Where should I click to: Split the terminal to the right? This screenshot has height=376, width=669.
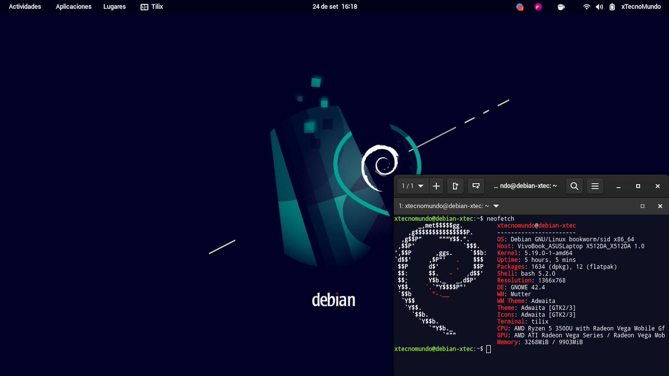tap(455, 185)
